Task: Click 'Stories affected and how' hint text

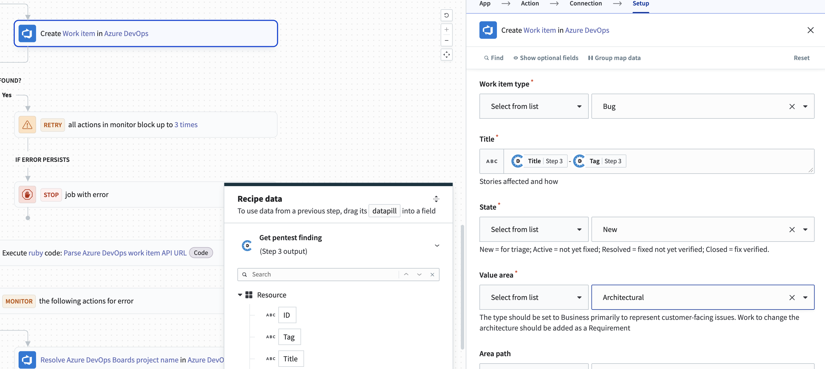Action: [x=518, y=181]
